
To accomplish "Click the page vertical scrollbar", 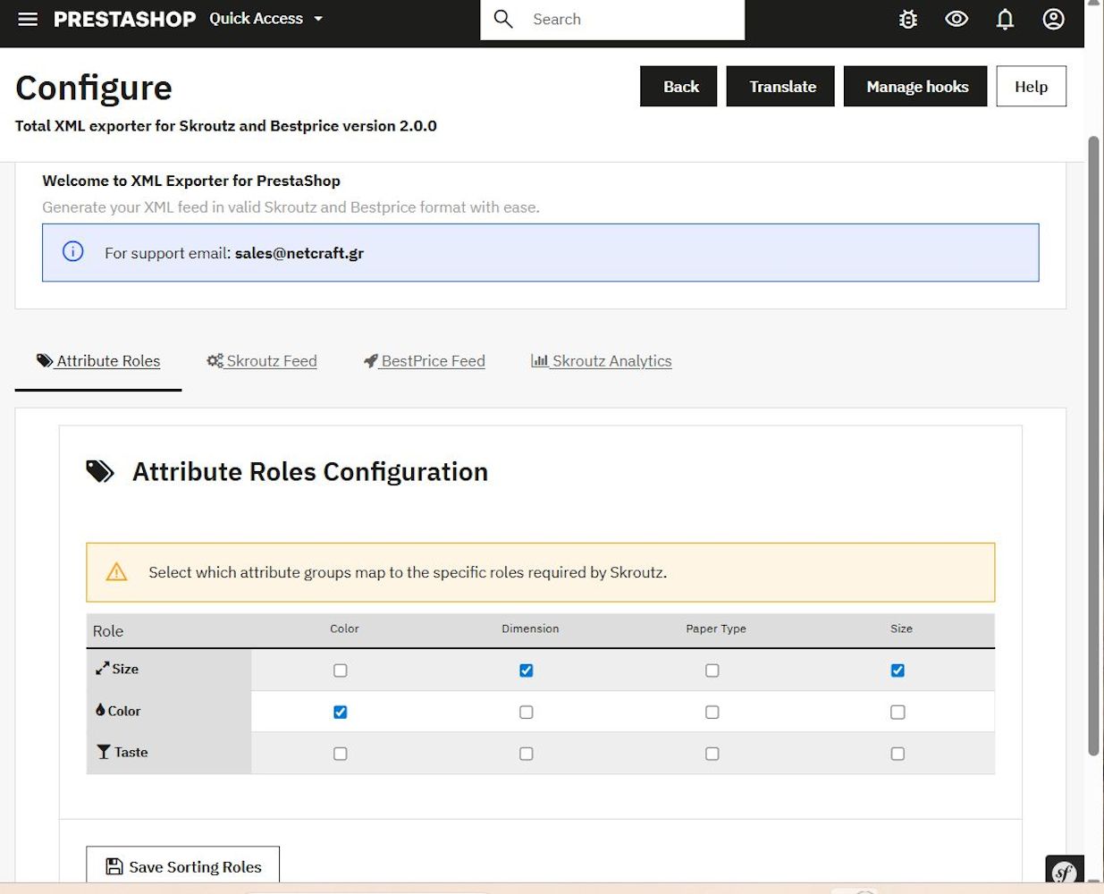I will pyautogui.click(x=1092, y=447).
